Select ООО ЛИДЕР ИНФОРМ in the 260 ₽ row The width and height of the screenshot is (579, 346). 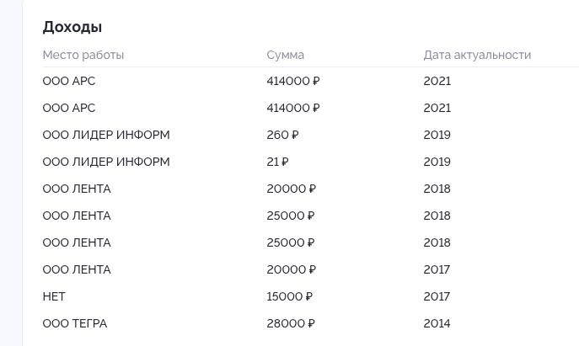[106, 135]
